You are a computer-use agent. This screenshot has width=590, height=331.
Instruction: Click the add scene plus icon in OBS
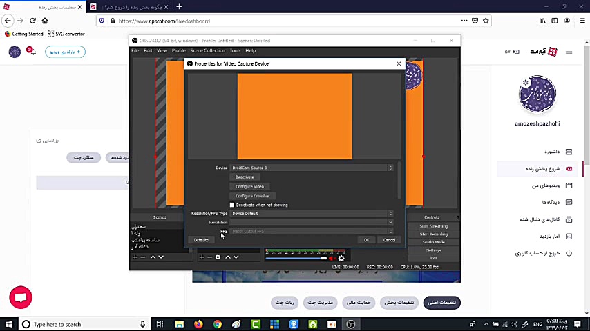point(135,257)
